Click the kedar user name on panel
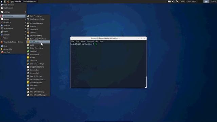 214,2
